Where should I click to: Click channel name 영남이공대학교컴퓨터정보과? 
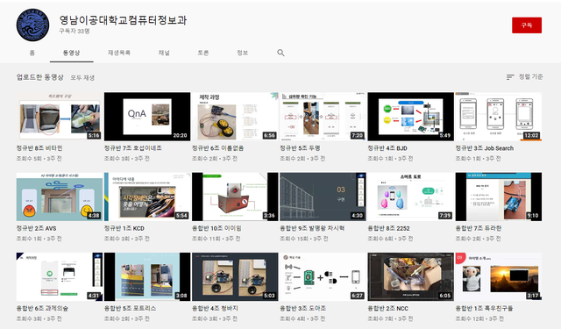tap(123, 20)
